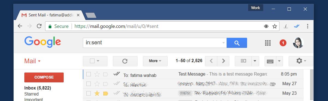Image resolution: width=328 pixels, height=101 pixels.
Task: Star the Test Message email
Action: click(97, 74)
